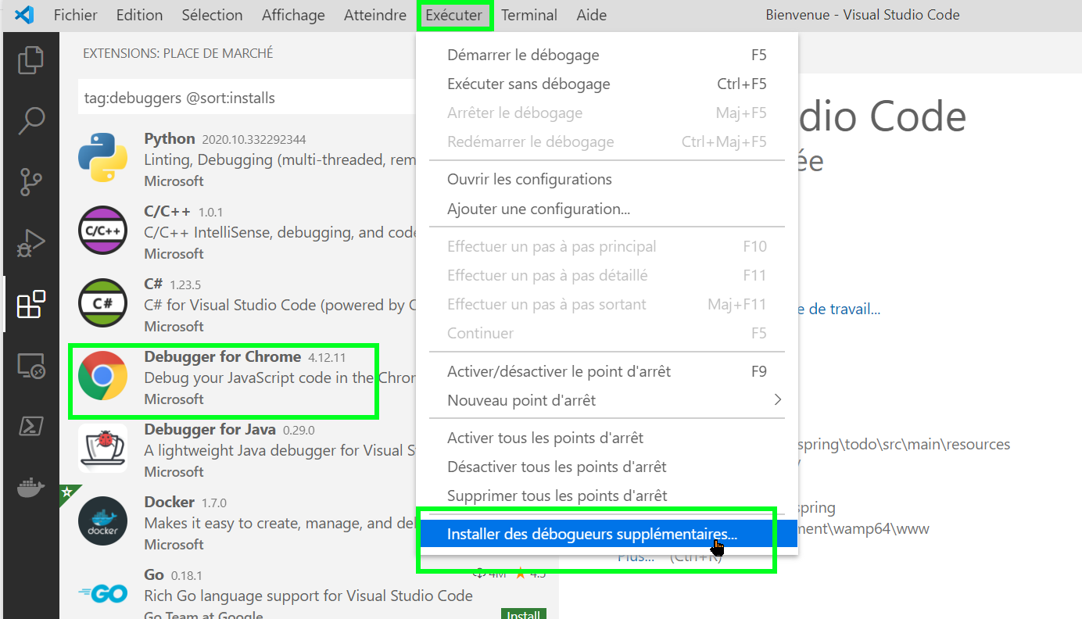The width and height of the screenshot is (1082, 619).
Task: Click the Docker extension icon
Action: point(102,521)
